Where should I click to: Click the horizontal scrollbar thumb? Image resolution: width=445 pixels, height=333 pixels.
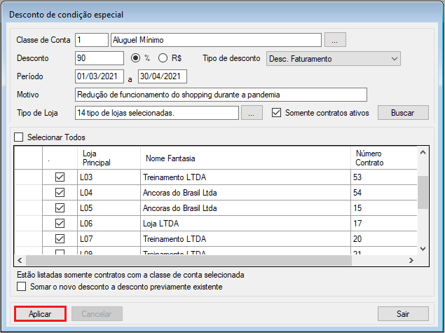click(x=189, y=260)
